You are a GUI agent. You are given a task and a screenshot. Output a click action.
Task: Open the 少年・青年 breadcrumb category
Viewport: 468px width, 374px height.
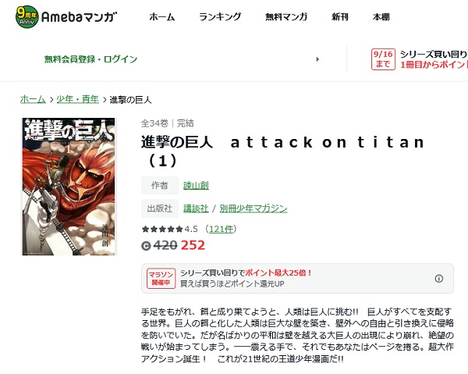tap(77, 99)
